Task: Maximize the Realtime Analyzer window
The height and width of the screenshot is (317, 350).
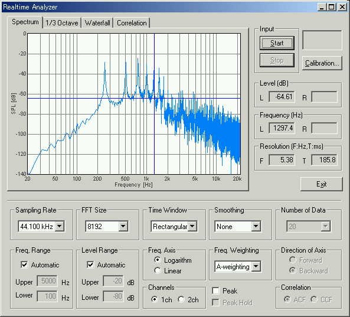Action: (332, 7)
